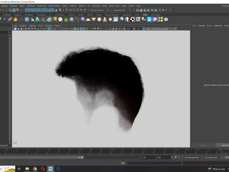Image resolution: width=229 pixels, height=172 pixels.
Task: Click the weather widget in system tray
Action: click(217, 169)
